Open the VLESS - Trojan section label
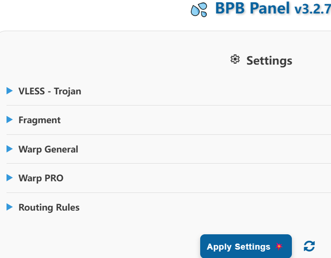The height and width of the screenshot is (258, 331). [50, 91]
